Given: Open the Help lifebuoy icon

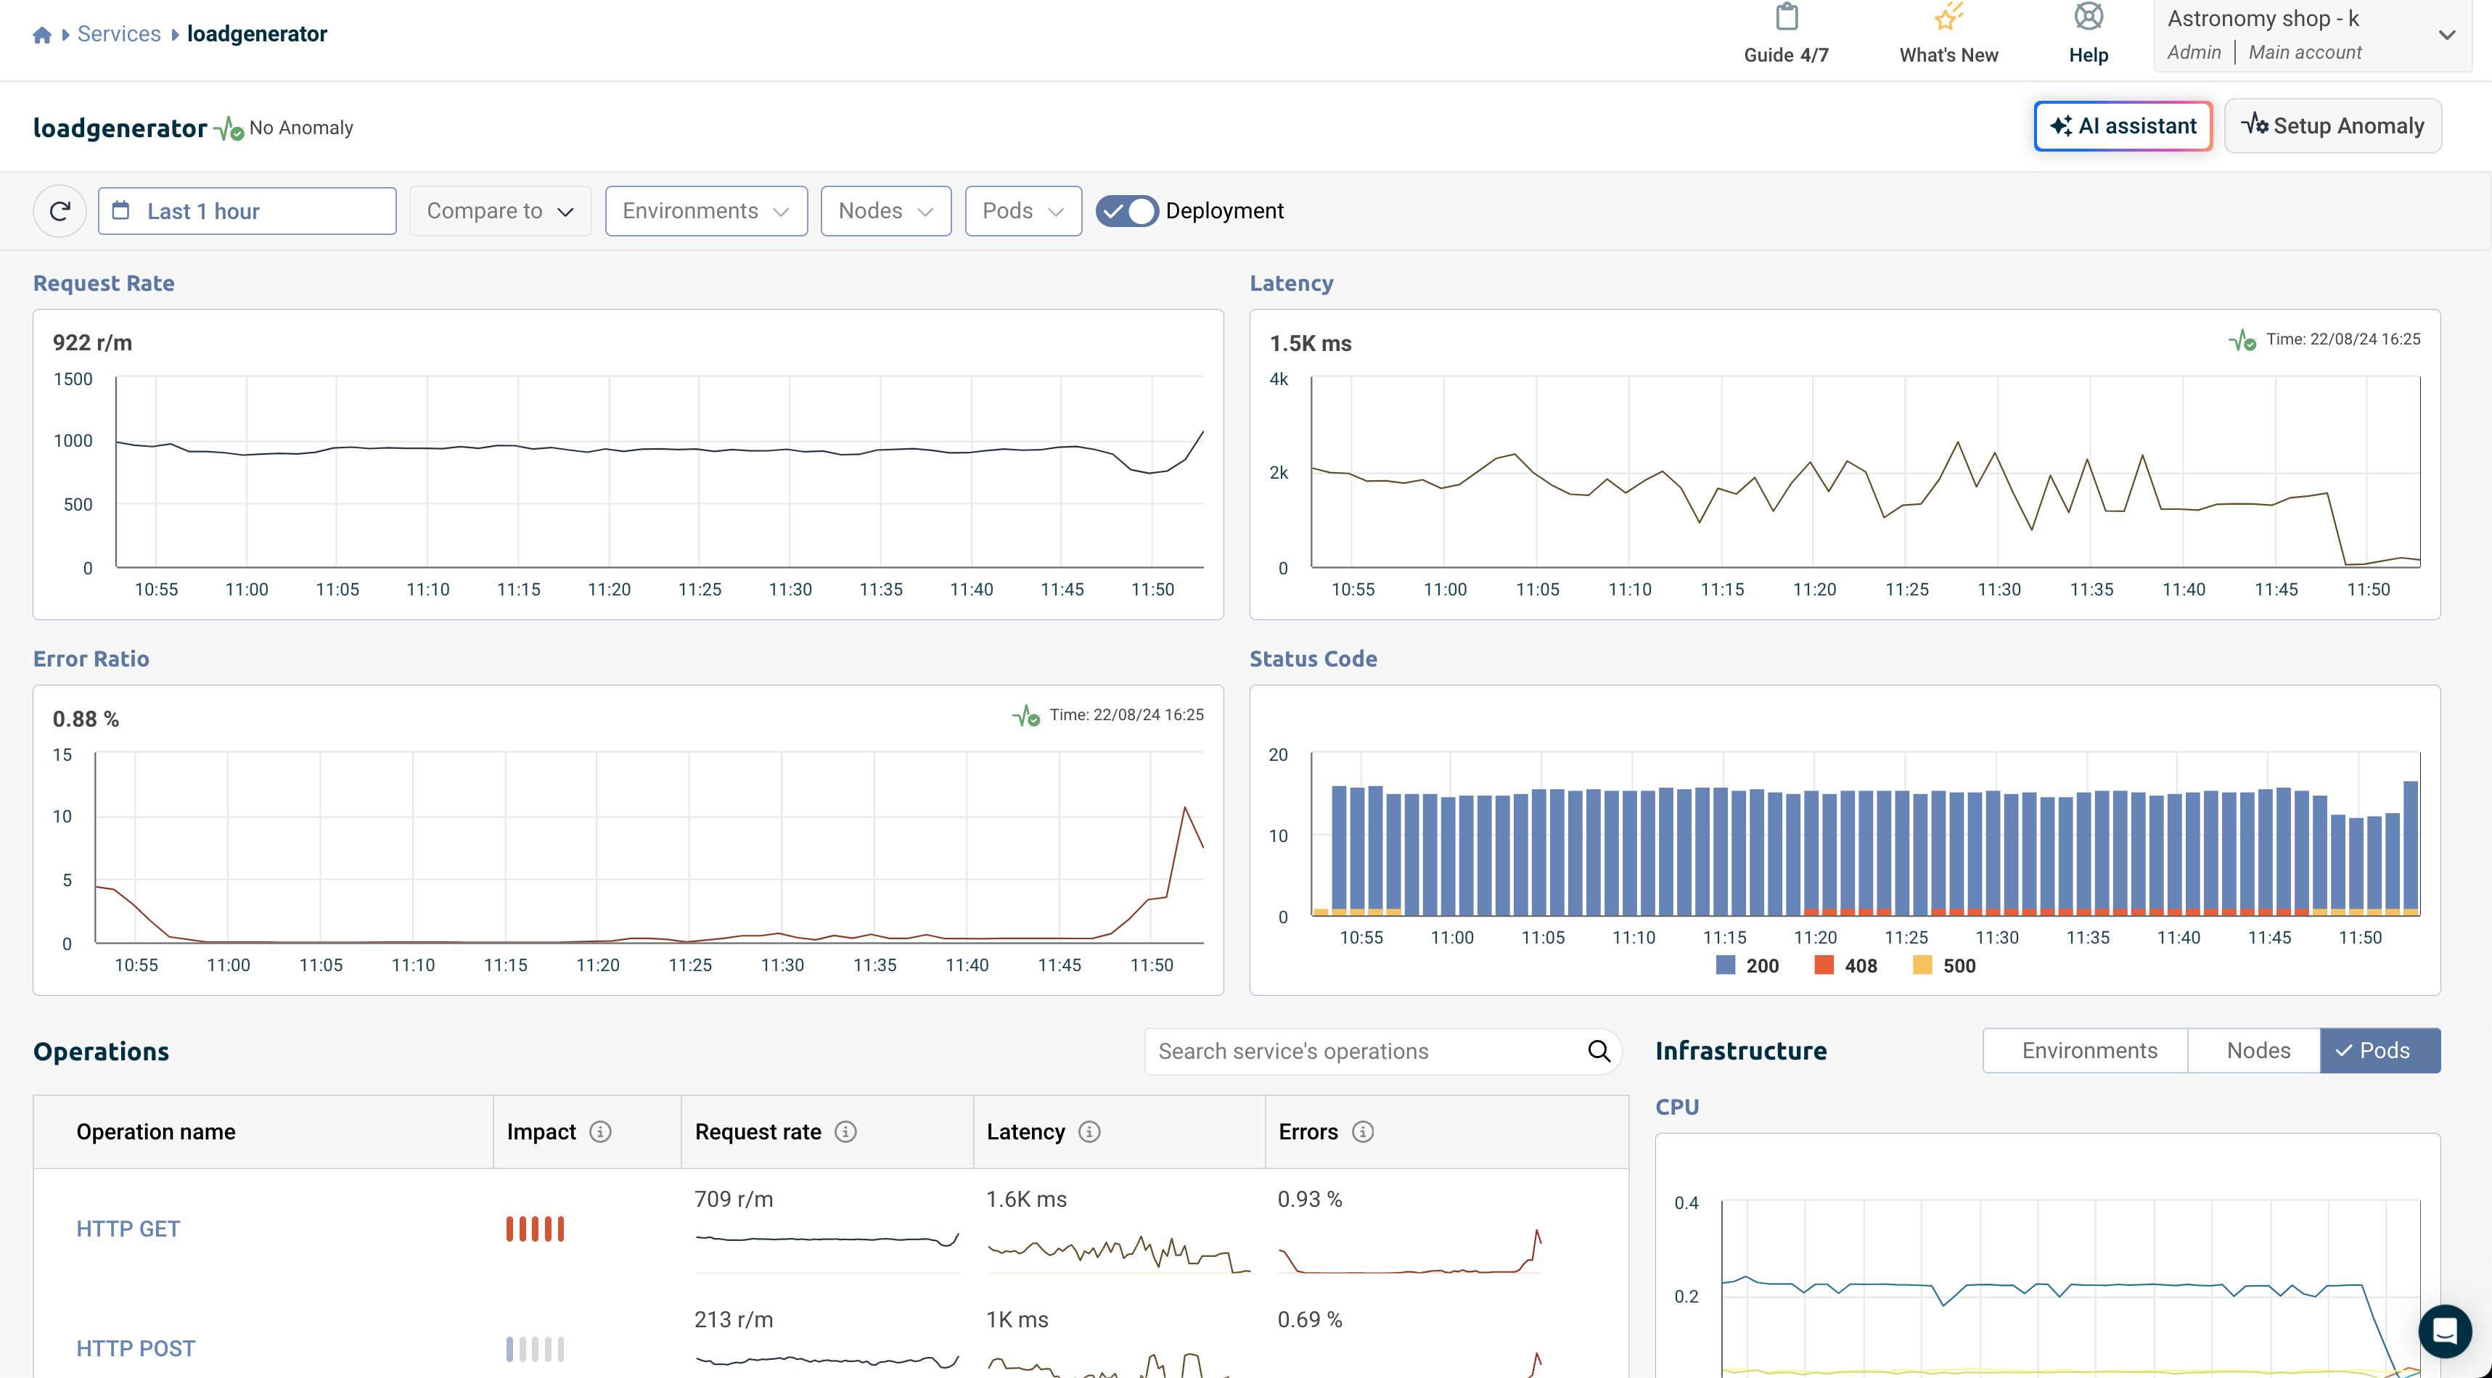Looking at the screenshot, I should 2088,17.
